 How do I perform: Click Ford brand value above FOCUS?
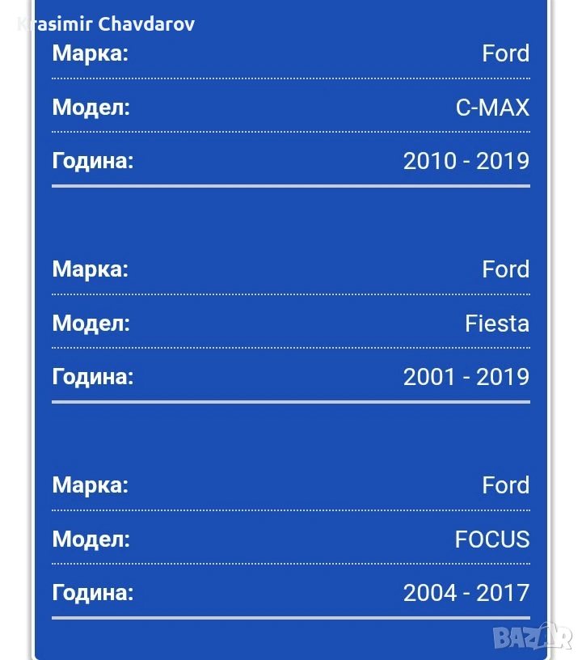[x=505, y=485]
